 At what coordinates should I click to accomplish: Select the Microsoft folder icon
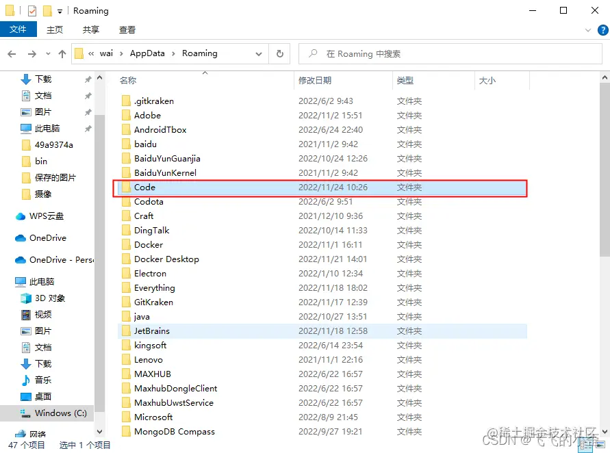pos(126,417)
